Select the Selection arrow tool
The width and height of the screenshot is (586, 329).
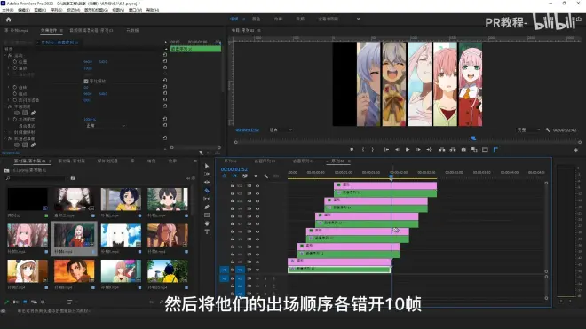pos(207,166)
